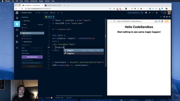
Task: Save the sandbox
Action: coord(53,13)
